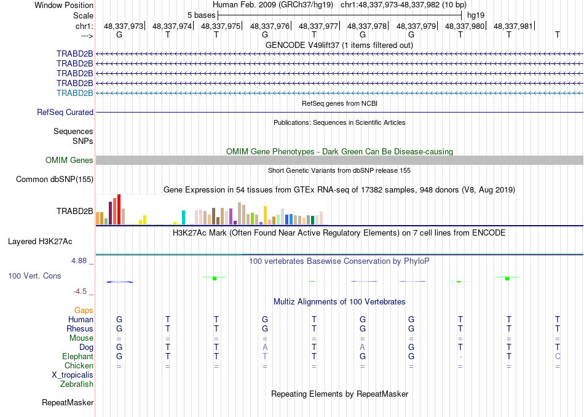Image resolution: width=584 pixels, height=417 pixels.
Task: Open the Gene Expression in 54 tissues GTEx title
Action: click(339, 189)
